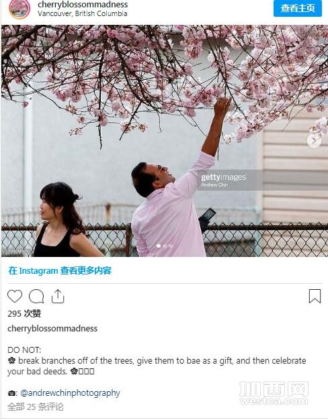Share the post using the share icon
This screenshot has width=328, height=420.
(x=58, y=297)
